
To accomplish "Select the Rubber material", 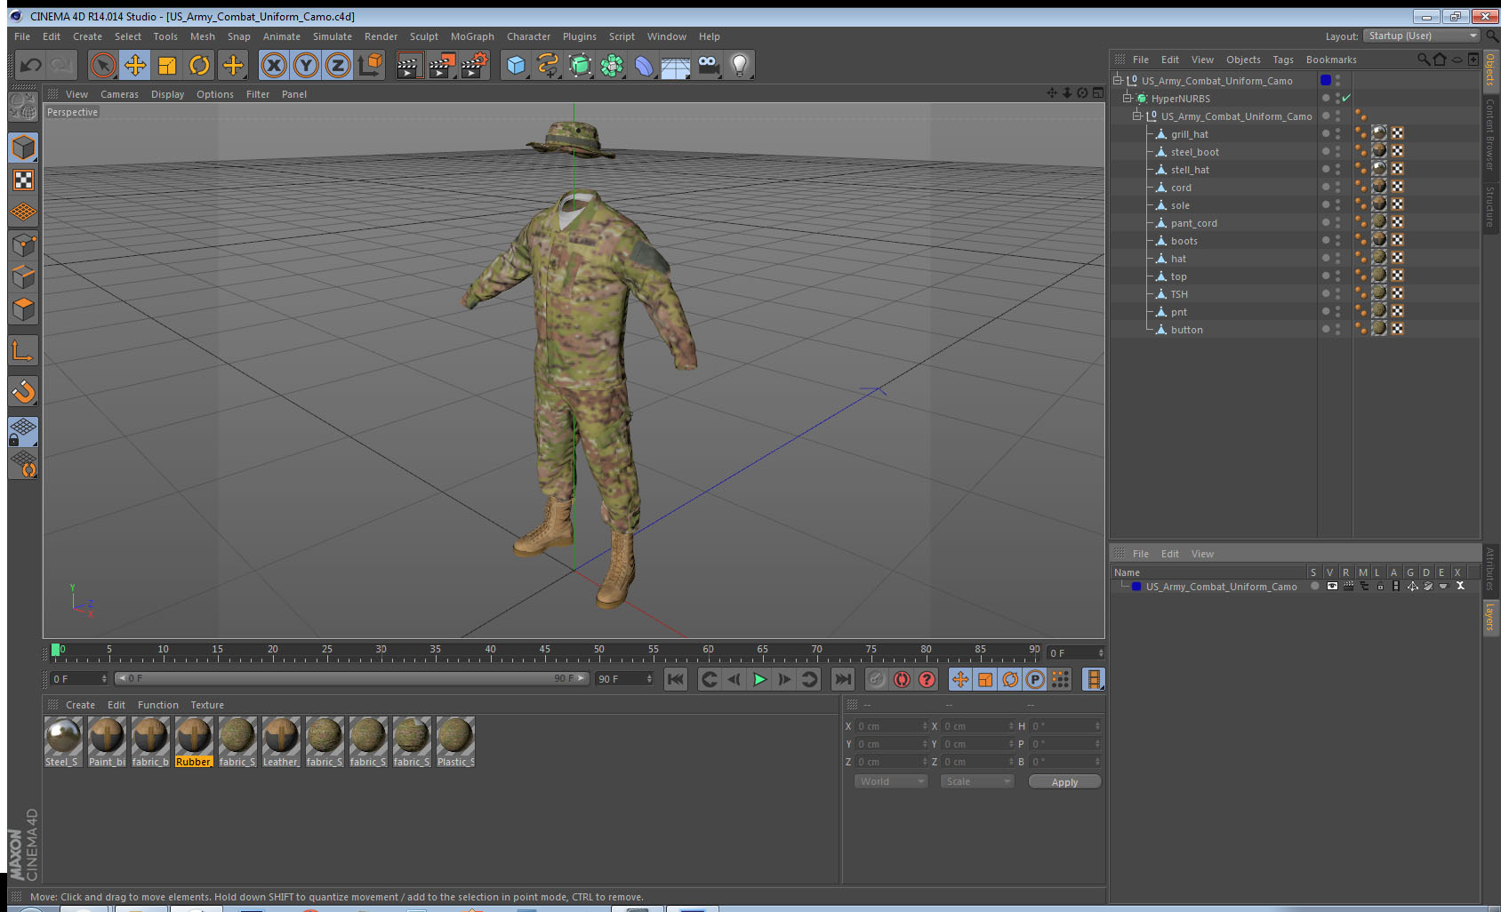I will pos(194,741).
